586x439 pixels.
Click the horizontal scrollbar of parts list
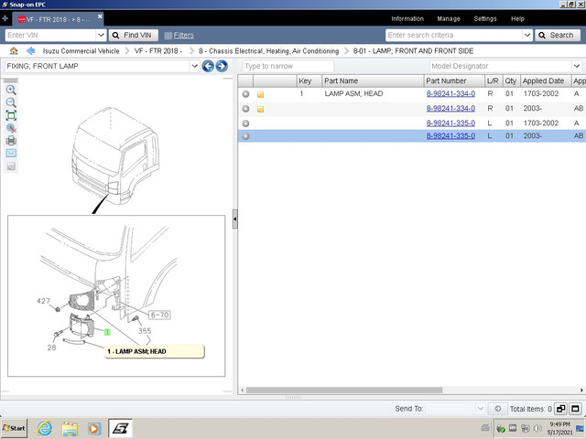pos(344,391)
